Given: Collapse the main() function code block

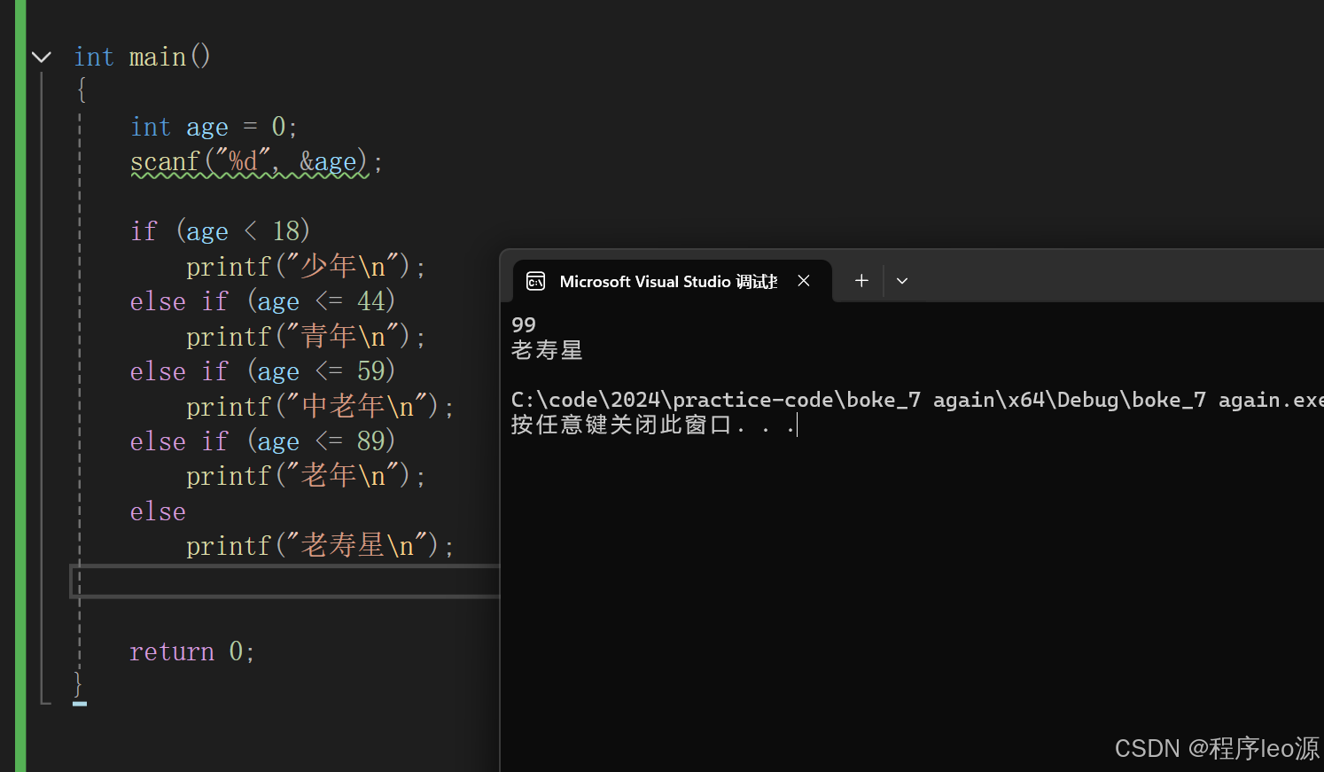Looking at the screenshot, I should (42, 58).
